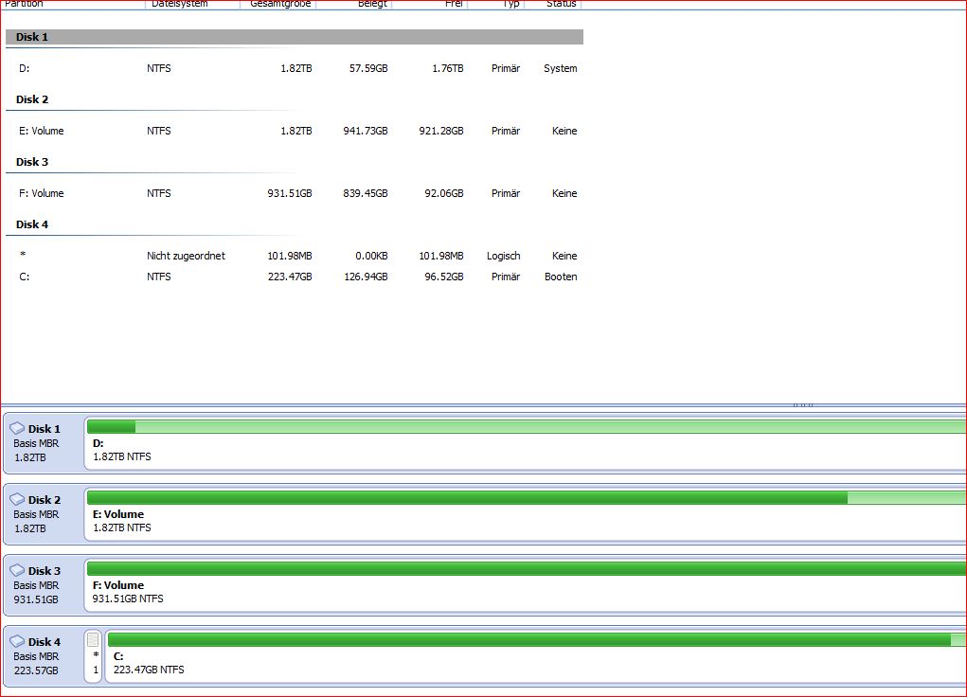This screenshot has width=967, height=697.
Task: Click 'Nicht zugeordnet' file system cell
Action: (x=186, y=256)
